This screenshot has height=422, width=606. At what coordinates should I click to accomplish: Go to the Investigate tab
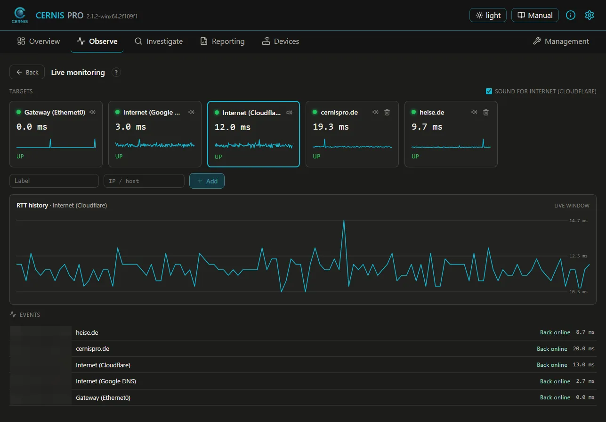(x=159, y=41)
